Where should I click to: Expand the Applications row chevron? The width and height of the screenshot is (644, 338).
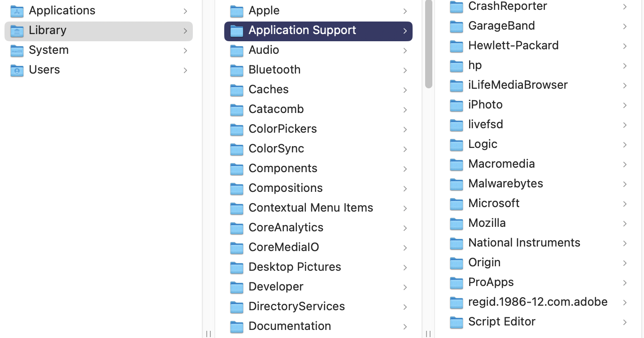pos(185,11)
